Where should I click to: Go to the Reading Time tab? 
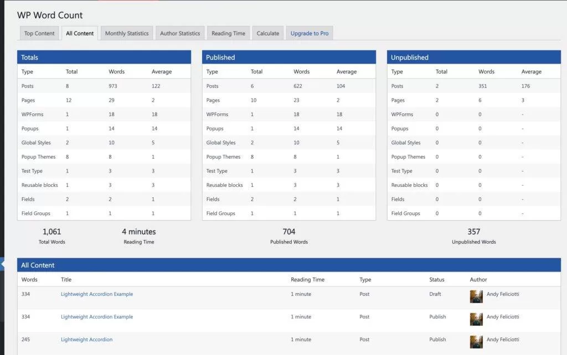[x=228, y=33]
